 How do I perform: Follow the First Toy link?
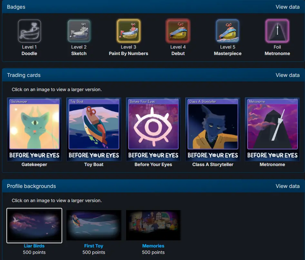pyautogui.click(x=94, y=246)
